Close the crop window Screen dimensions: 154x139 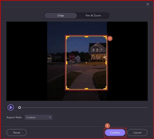tap(148, 4)
